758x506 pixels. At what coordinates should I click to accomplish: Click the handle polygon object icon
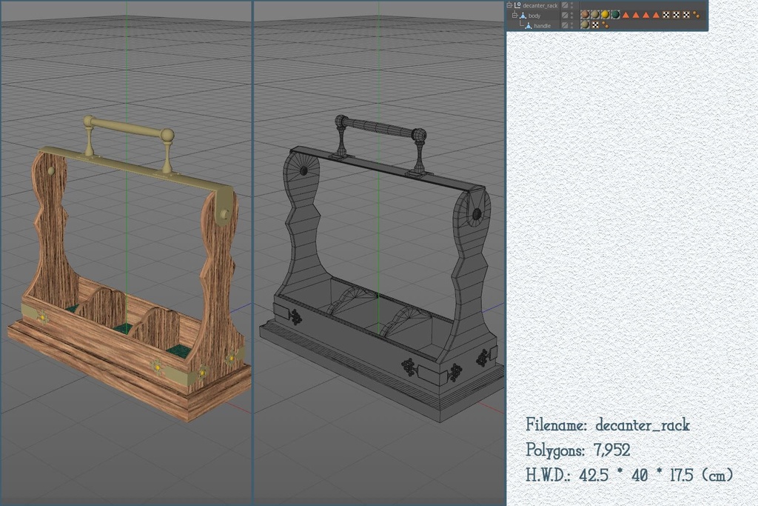tap(529, 26)
